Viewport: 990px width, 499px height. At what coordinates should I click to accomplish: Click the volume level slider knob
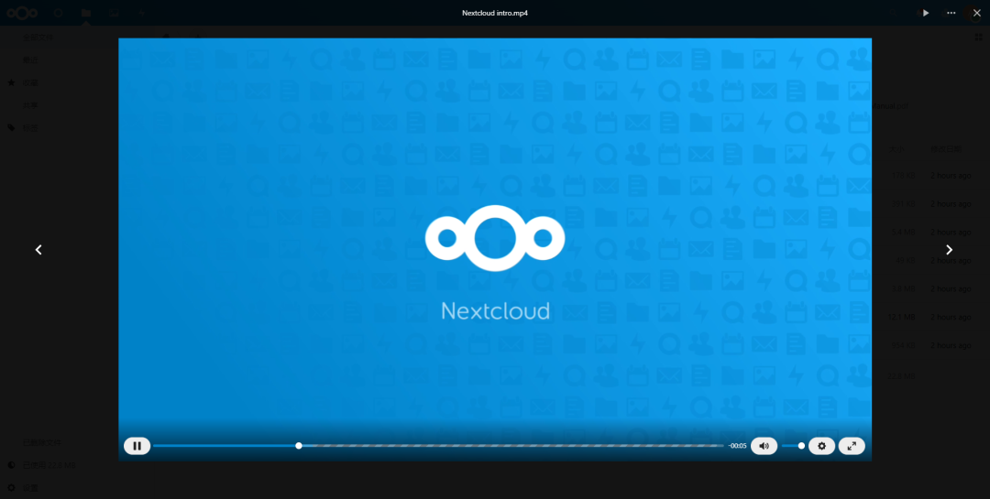tap(801, 446)
